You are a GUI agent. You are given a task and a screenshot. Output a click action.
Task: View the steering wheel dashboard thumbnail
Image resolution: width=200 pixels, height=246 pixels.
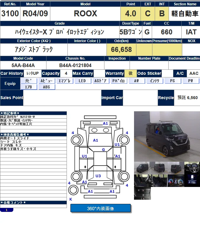(192, 168)
